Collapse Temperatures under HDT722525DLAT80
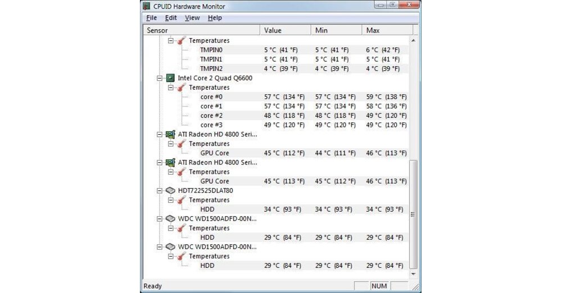This screenshot has height=293, width=562. coord(171,200)
